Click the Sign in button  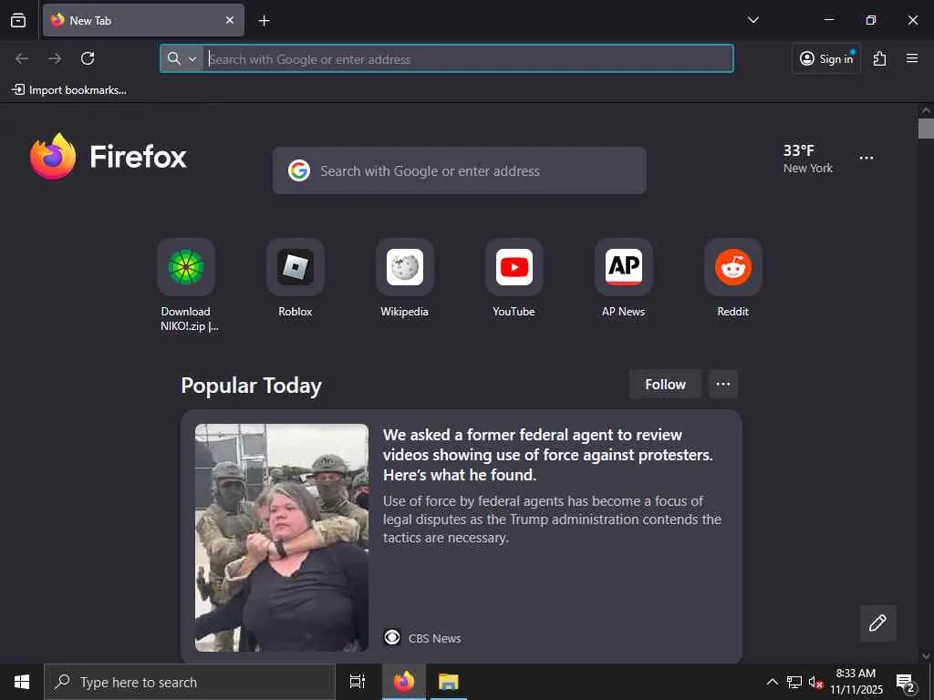coord(826,58)
